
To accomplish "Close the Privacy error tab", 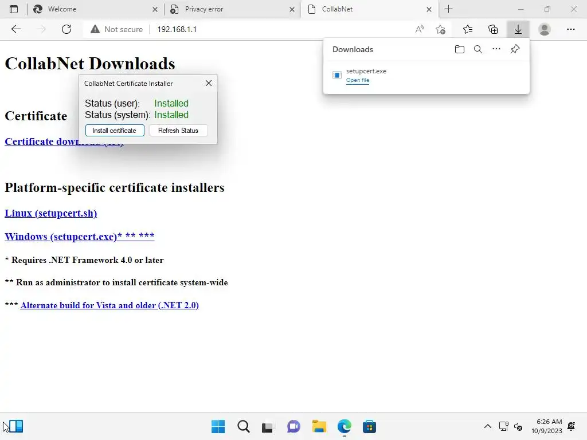I will tap(292, 9).
